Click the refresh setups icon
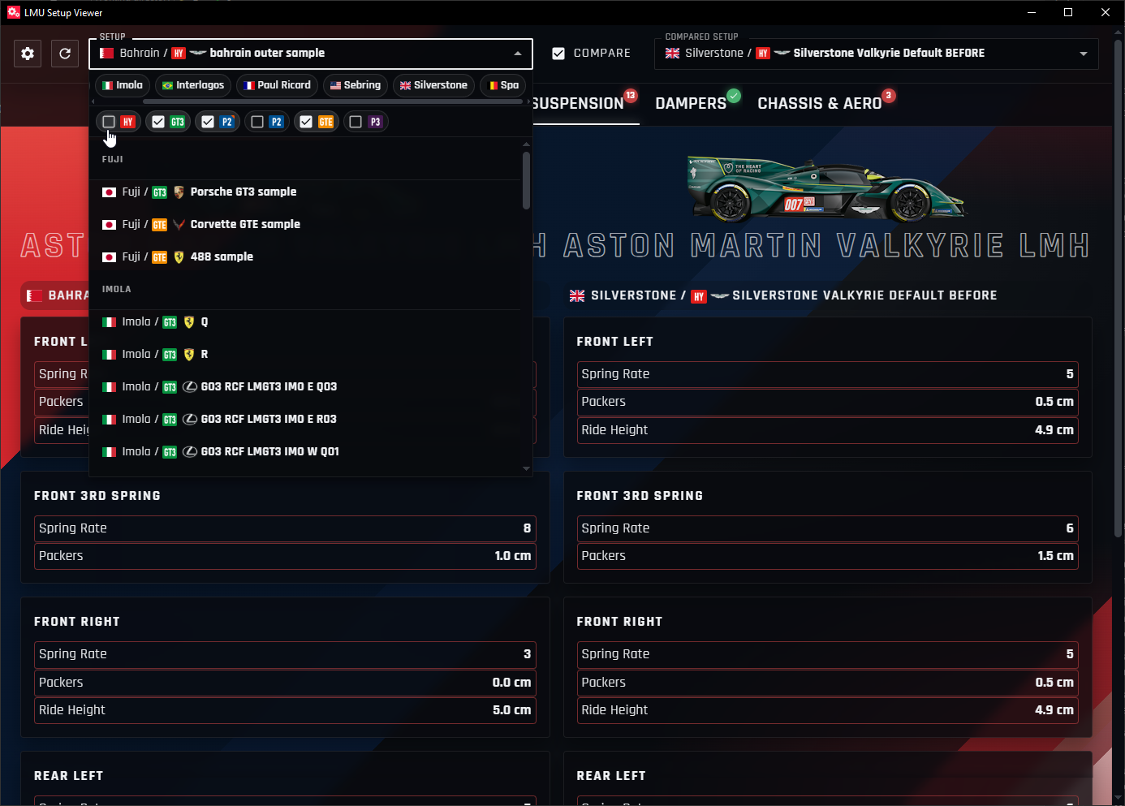Image resolution: width=1125 pixels, height=806 pixels. pos(65,54)
